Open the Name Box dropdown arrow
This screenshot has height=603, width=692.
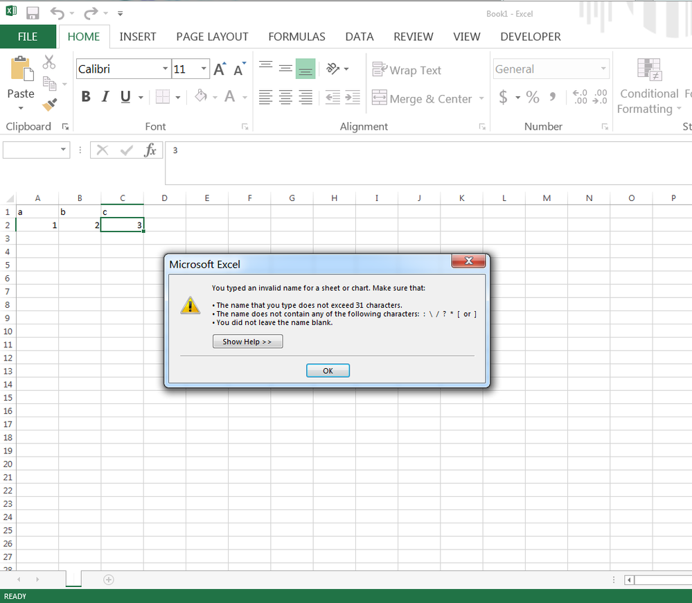tap(64, 150)
